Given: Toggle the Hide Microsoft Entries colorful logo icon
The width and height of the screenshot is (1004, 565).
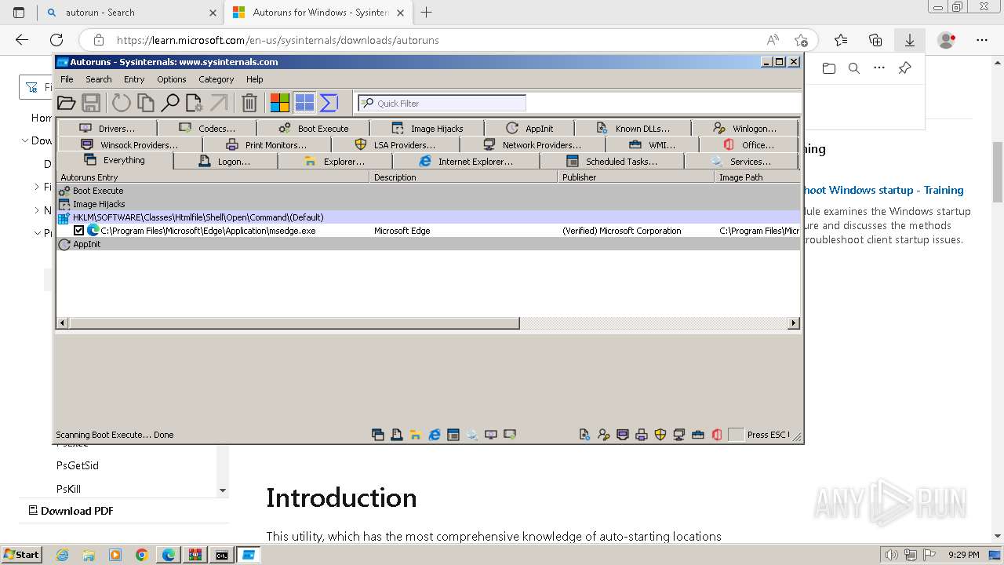Looking at the screenshot, I should tap(279, 103).
